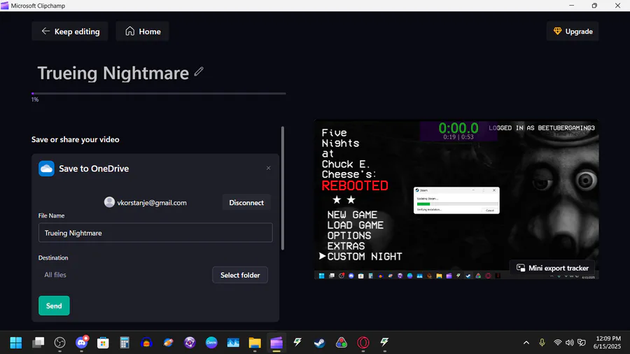Disconnect the OneDrive account
630x354 pixels.
(x=246, y=203)
